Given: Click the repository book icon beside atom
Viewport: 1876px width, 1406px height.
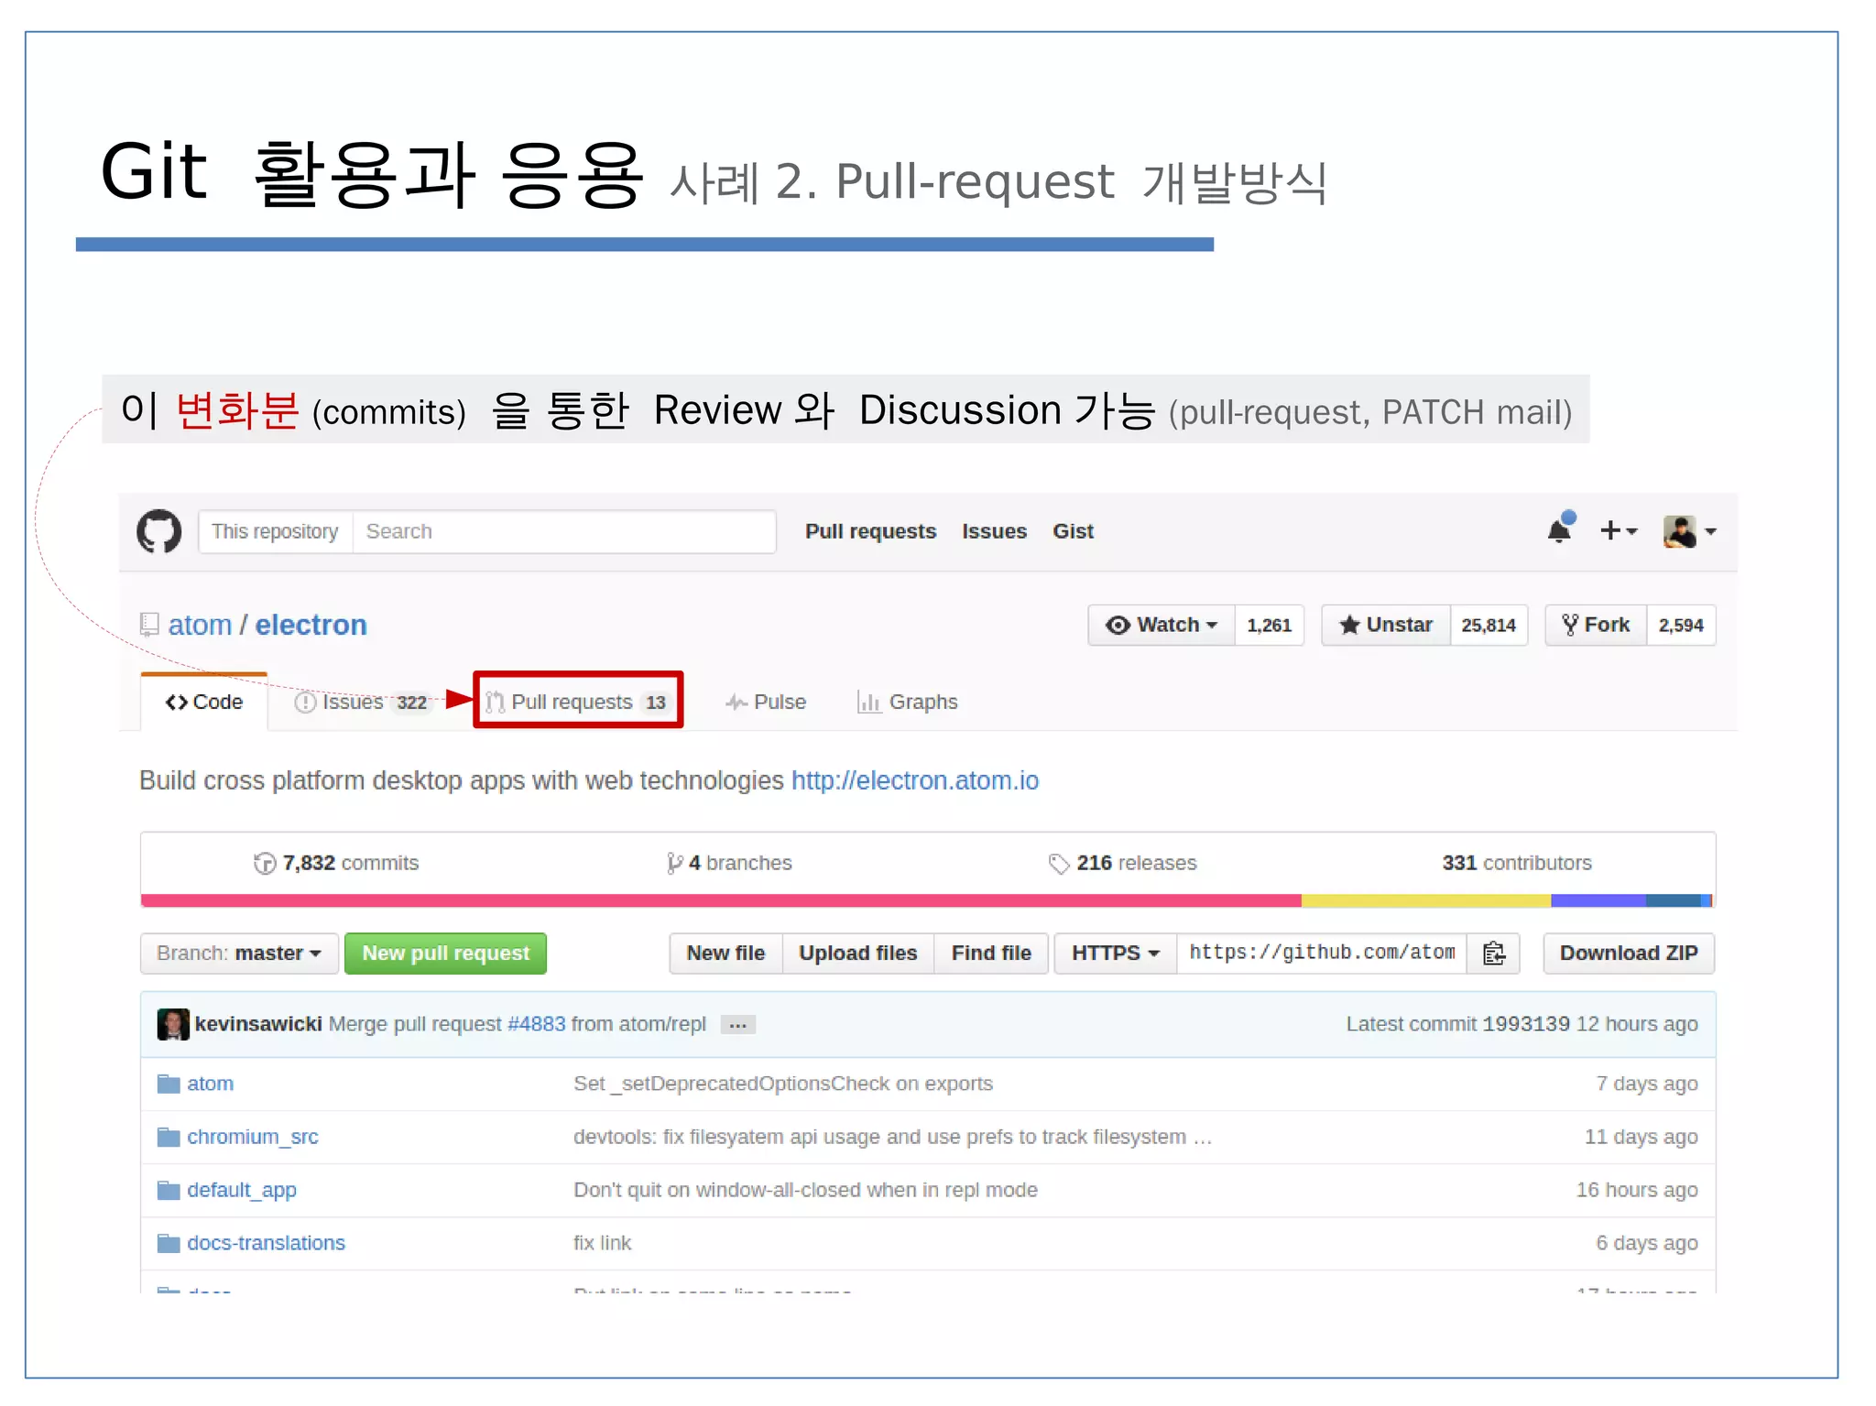Looking at the screenshot, I should point(149,625).
